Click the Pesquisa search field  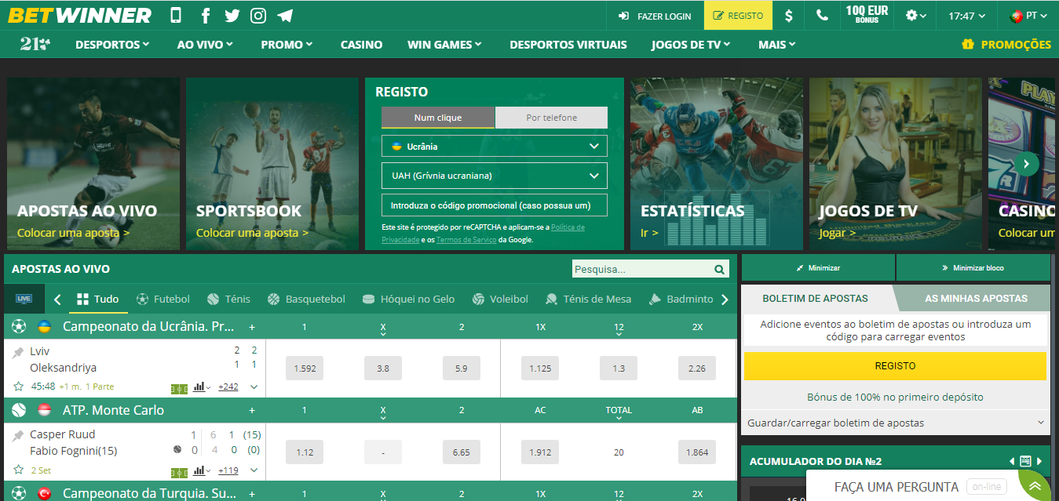click(x=642, y=270)
